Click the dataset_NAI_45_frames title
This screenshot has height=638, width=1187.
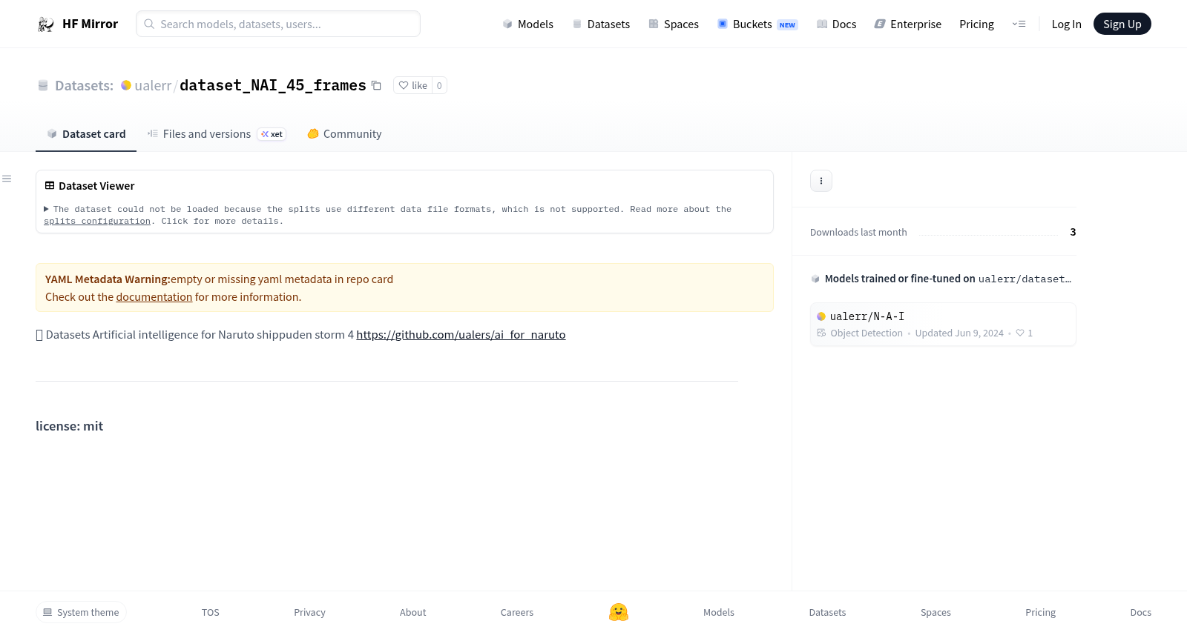point(273,86)
